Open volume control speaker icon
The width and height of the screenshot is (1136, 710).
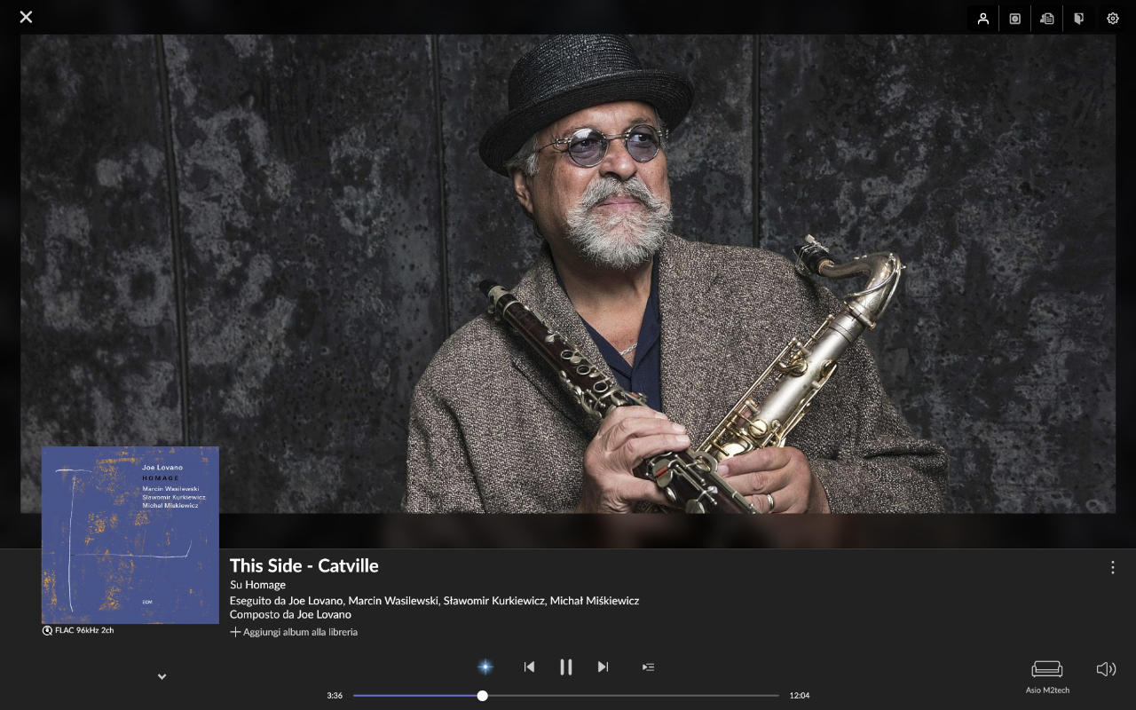1106,669
